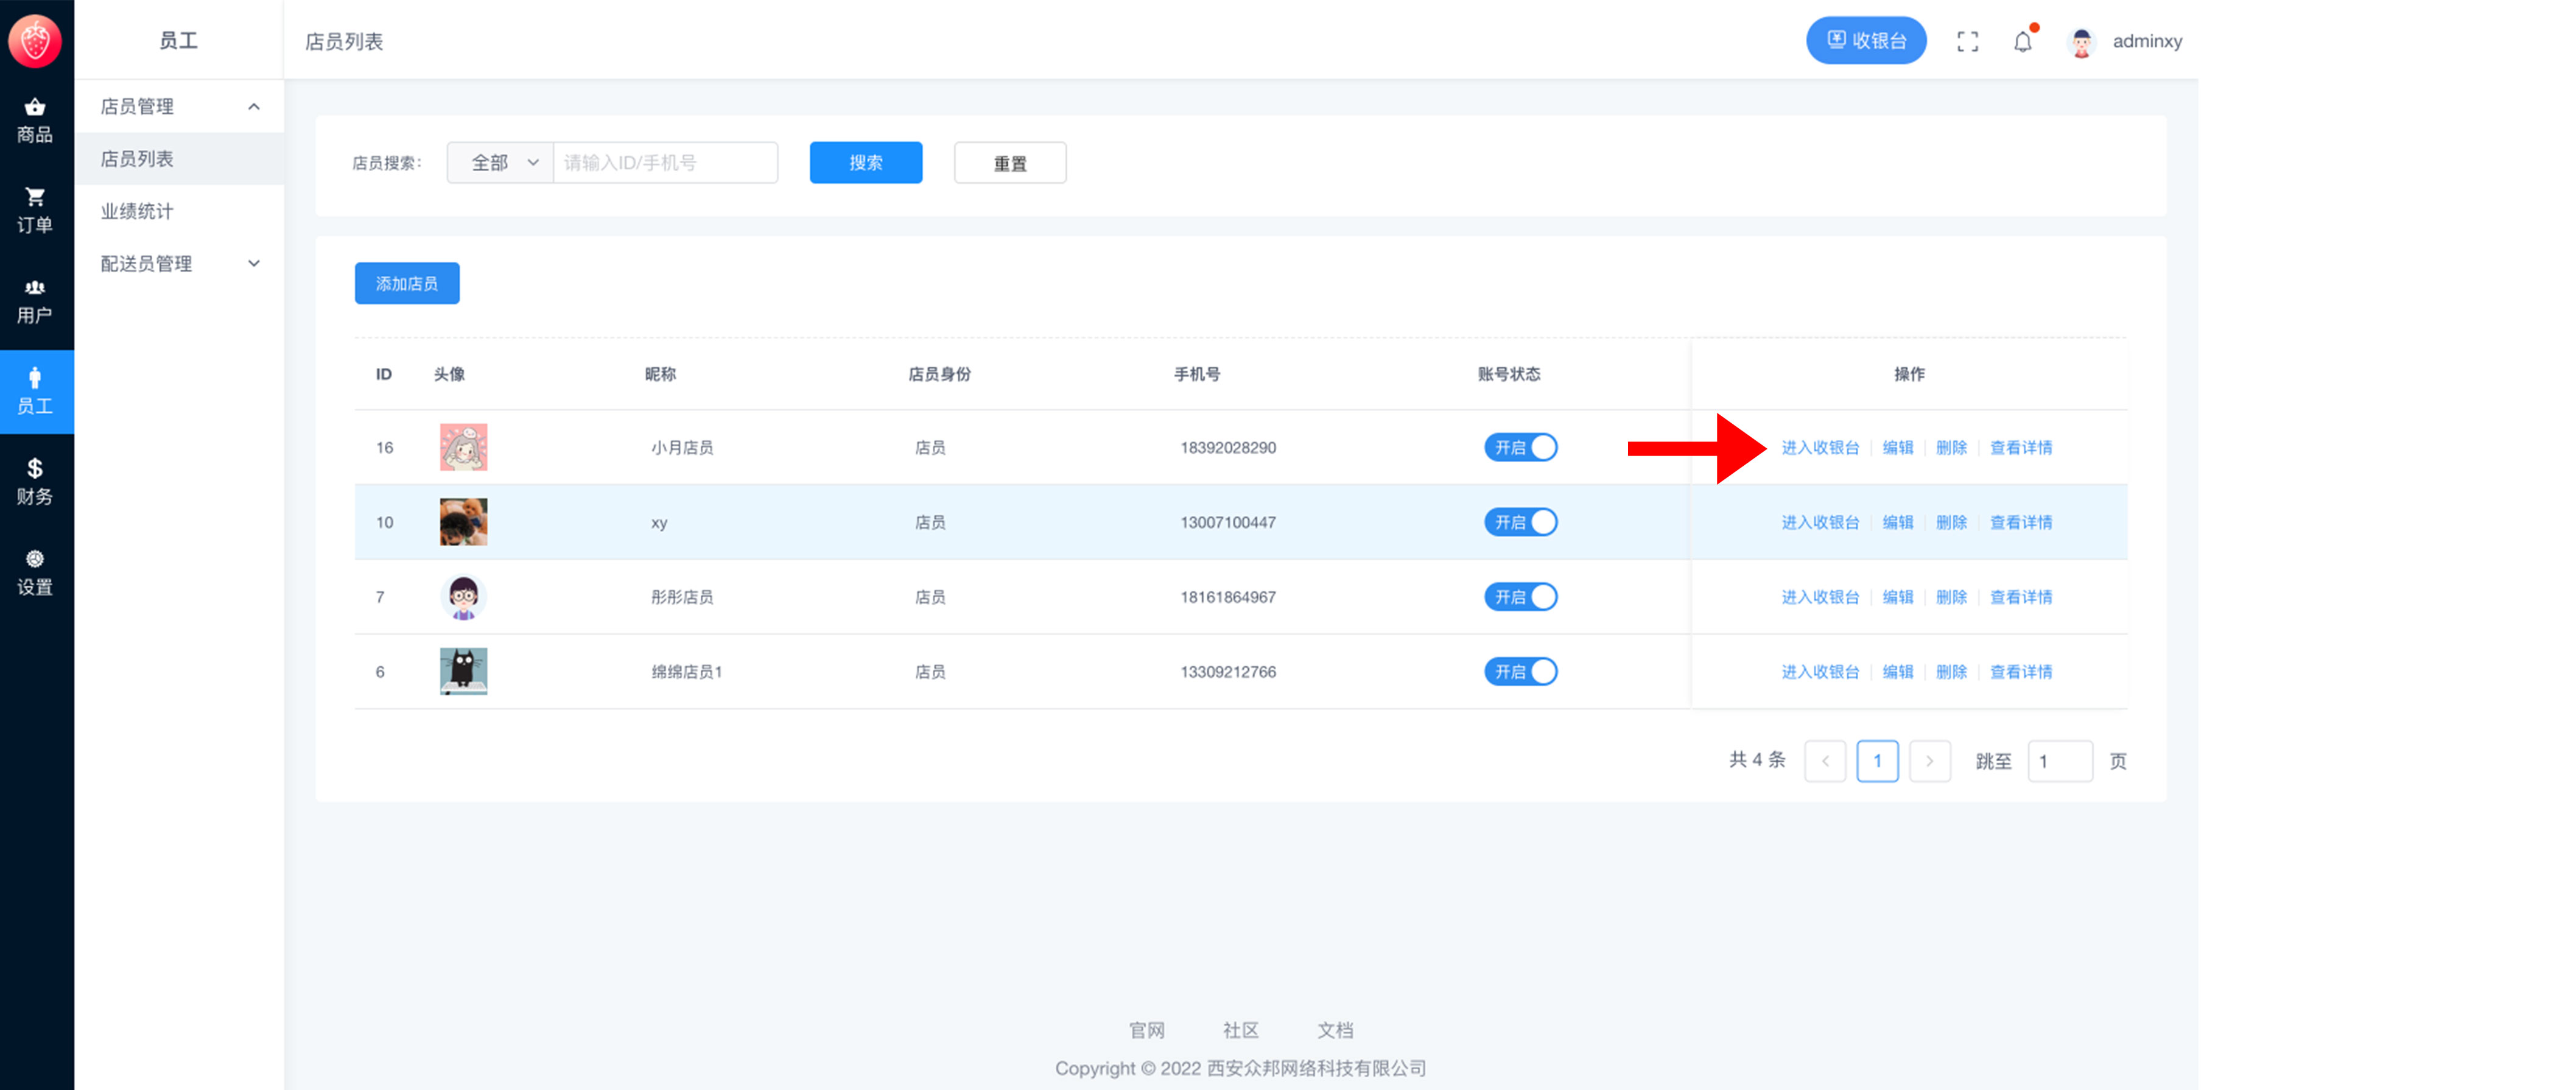
Task: Open the 订单 sidebar section
Action: (x=35, y=210)
